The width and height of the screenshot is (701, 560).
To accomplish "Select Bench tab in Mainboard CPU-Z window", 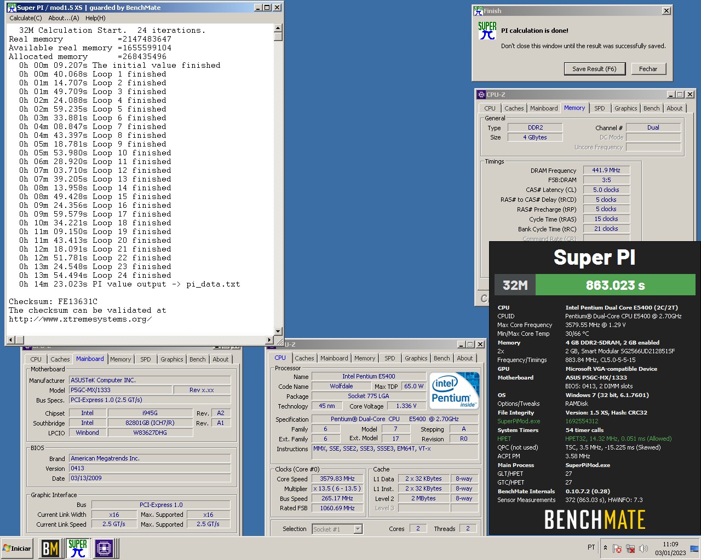I will pos(197,359).
